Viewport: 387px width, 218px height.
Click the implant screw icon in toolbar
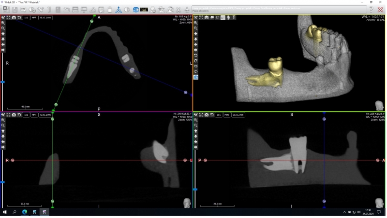click(x=49, y=9)
